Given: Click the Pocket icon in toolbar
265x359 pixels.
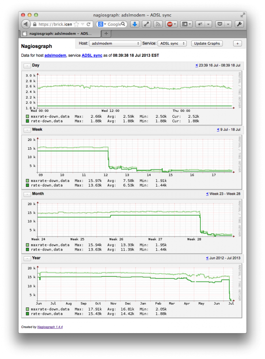Looking at the screenshot, I should click(x=220, y=24).
